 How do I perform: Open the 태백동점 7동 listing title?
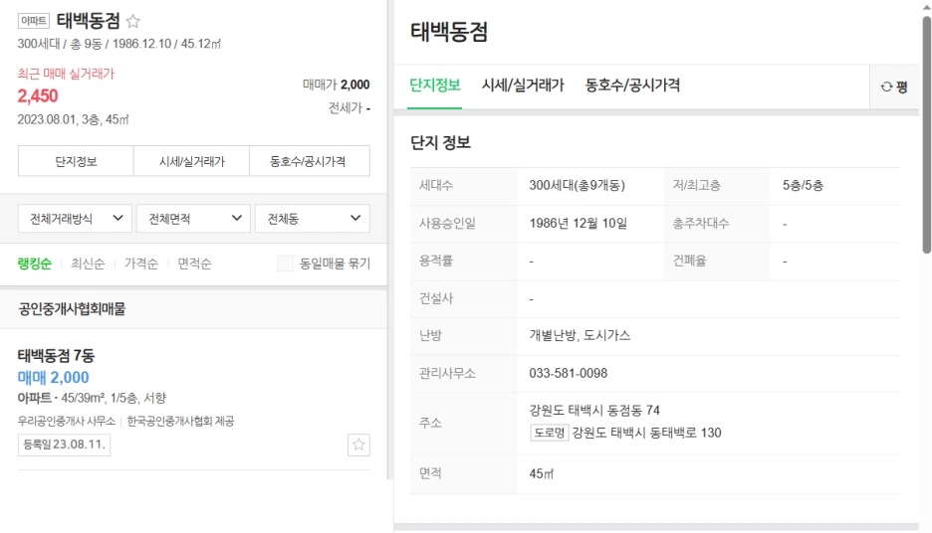[x=56, y=356]
